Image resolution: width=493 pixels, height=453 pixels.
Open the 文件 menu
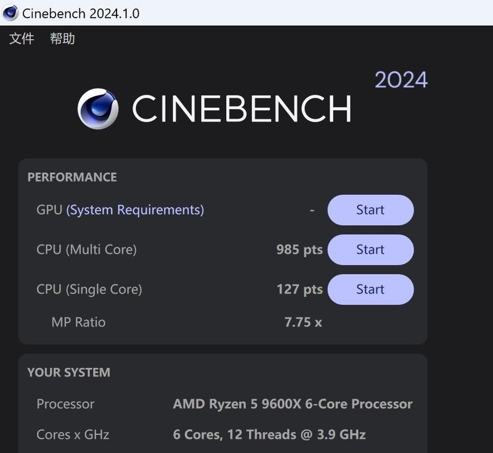pyautogui.click(x=22, y=39)
